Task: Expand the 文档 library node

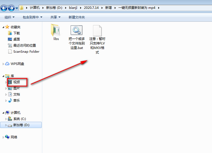Action: tap(6, 95)
